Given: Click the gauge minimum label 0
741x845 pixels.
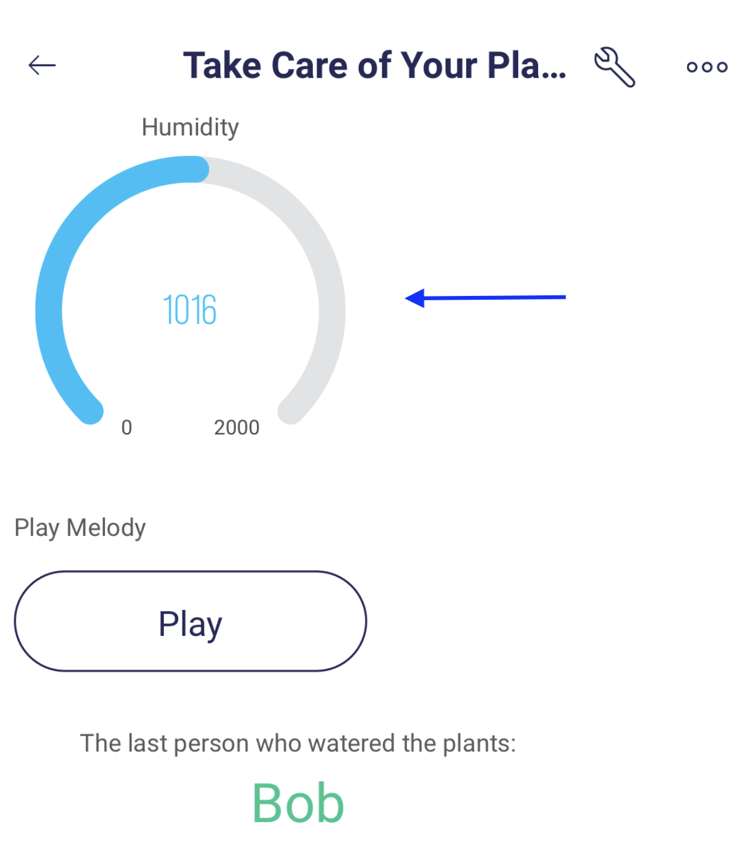Looking at the screenshot, I should tap(127, 427).
